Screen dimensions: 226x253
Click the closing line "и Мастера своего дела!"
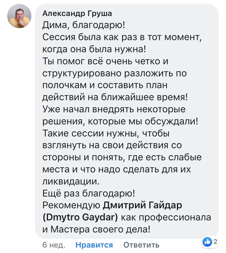96,229
